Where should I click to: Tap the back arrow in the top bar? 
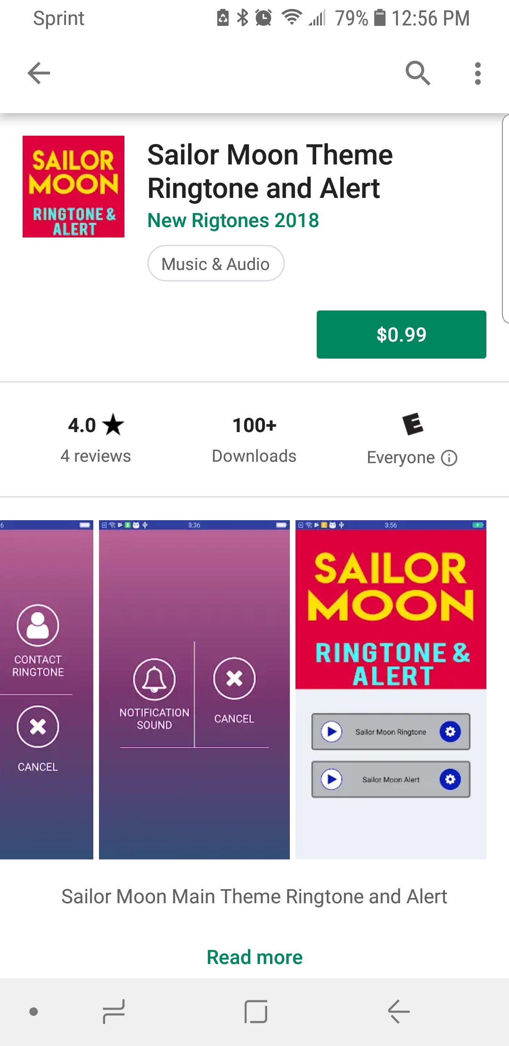[39, 73]
